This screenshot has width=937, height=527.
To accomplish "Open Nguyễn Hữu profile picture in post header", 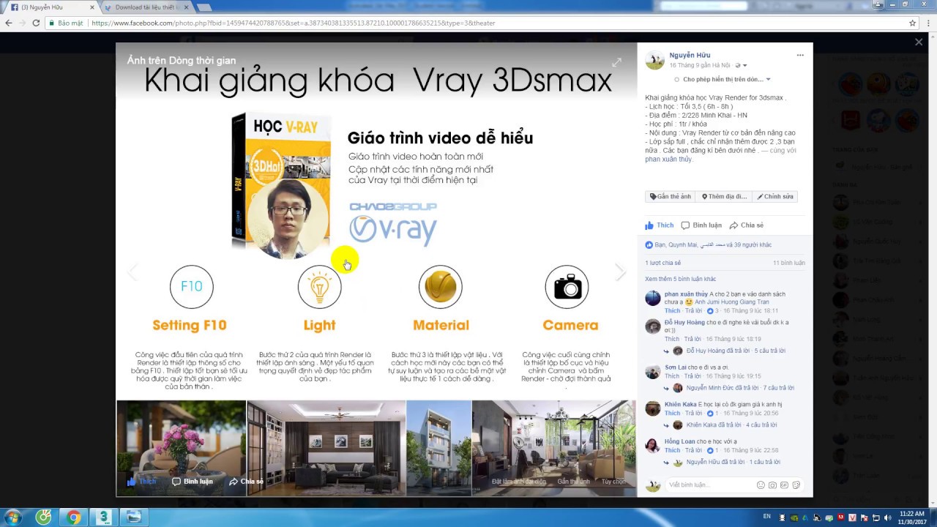I will point(654,60).
